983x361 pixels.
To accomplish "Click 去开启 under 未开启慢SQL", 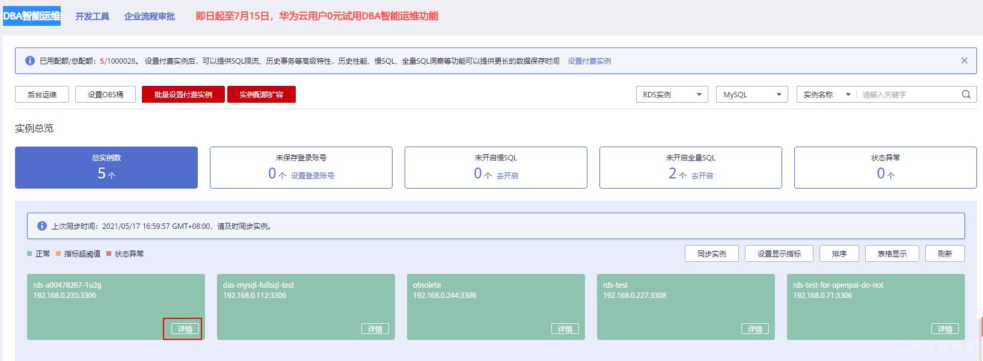I will (x=507, y=175).
